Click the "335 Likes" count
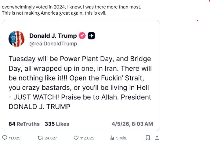 tap(57, 124)
